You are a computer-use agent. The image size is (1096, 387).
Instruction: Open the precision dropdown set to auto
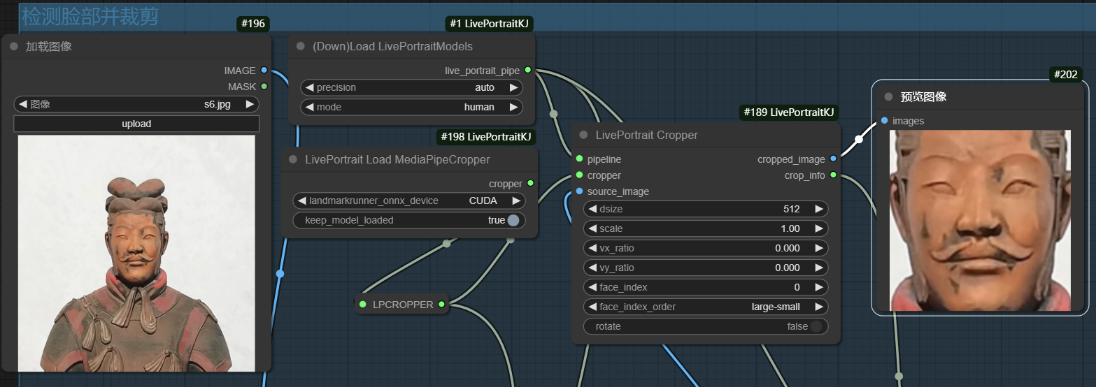[x=412, y=87]
